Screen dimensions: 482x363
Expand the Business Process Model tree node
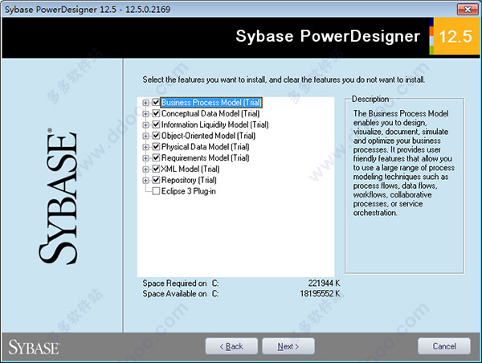145,103
